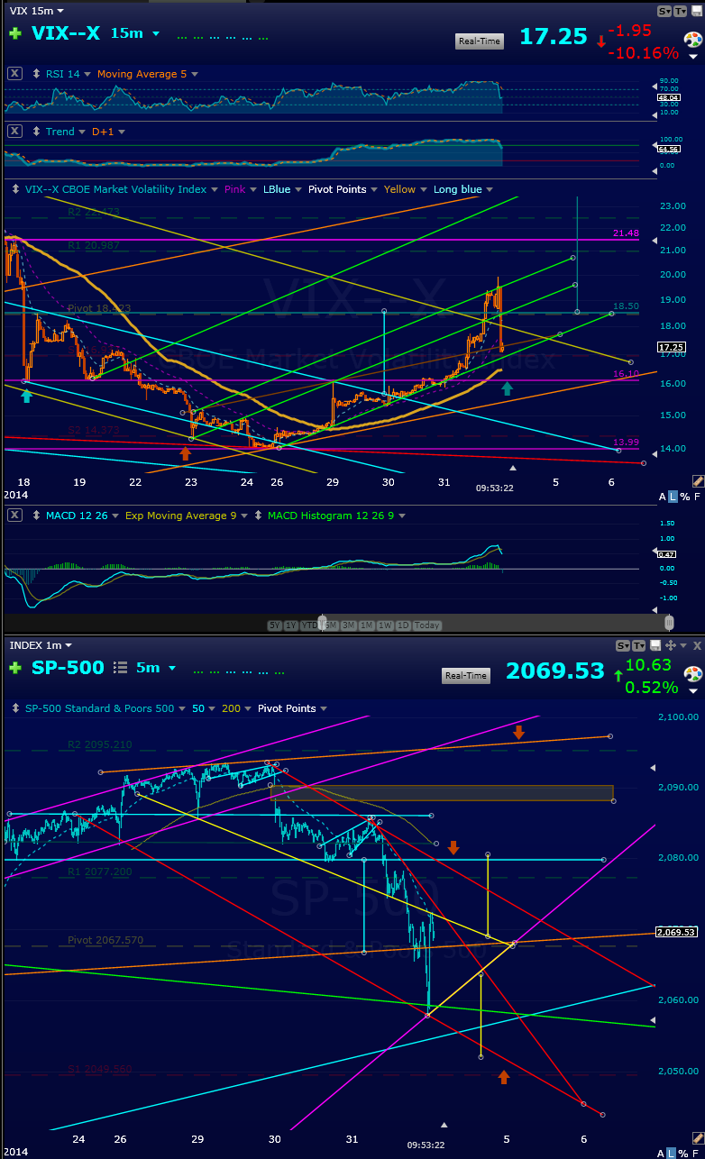The width and height of the screenshot is (705, 1159).
Task: Click reorder arrows beside MACD 12 26
Action: pyautogui.click(x=36, y=516)
